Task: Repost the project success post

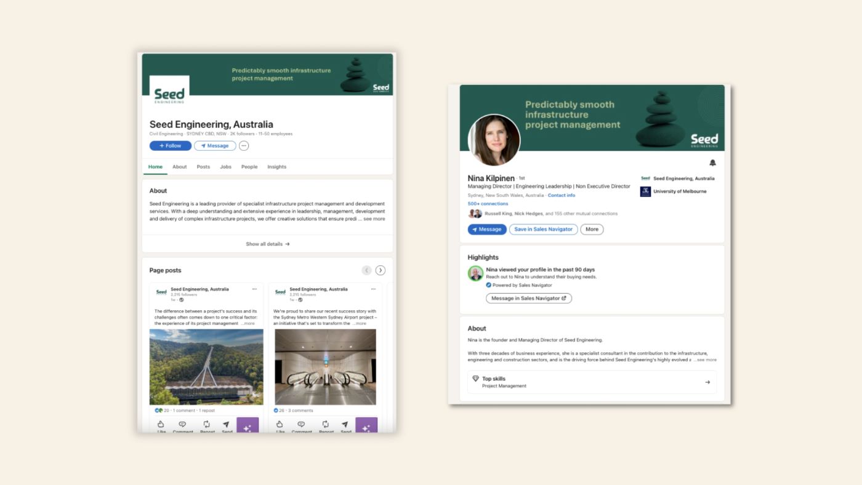Action: [x=207, y=427]
